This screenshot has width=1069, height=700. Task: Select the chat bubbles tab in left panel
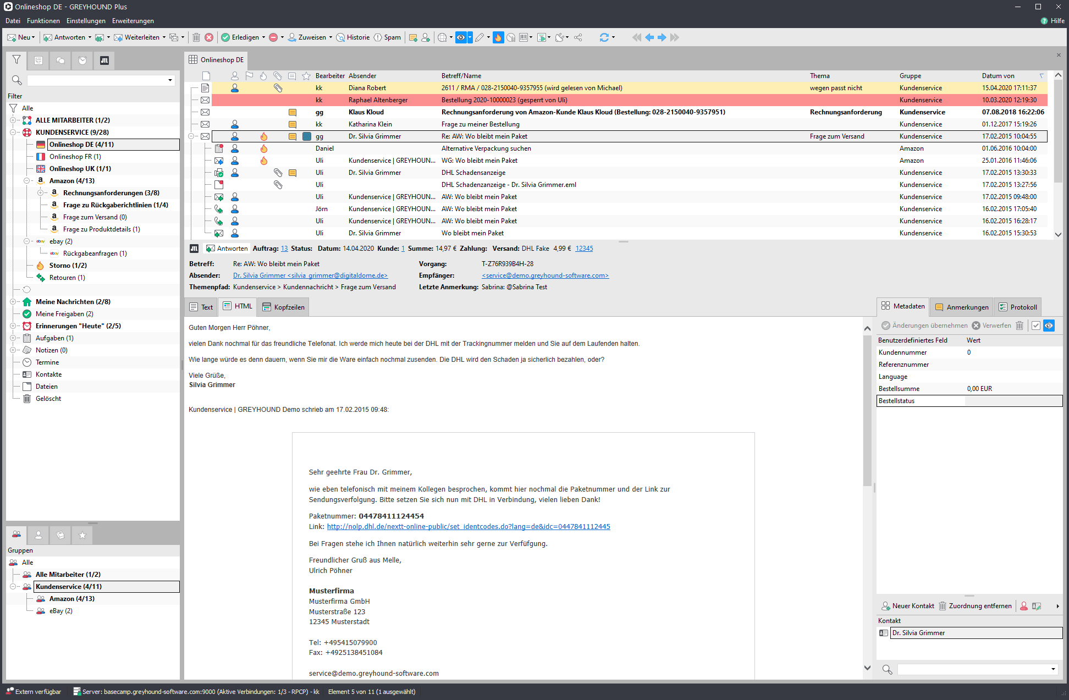(60, 60)
